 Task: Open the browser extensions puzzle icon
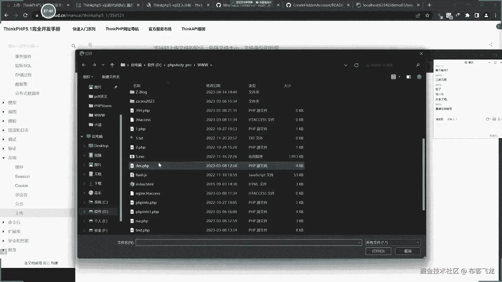[x=467, y=15]
